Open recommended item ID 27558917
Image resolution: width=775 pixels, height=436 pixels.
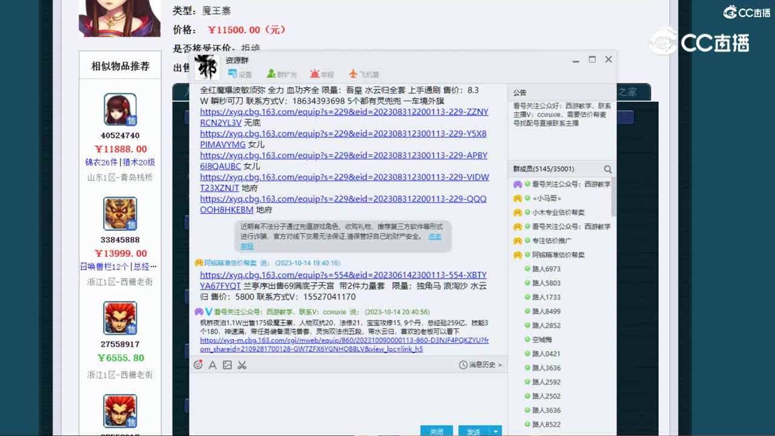point(120,344)
